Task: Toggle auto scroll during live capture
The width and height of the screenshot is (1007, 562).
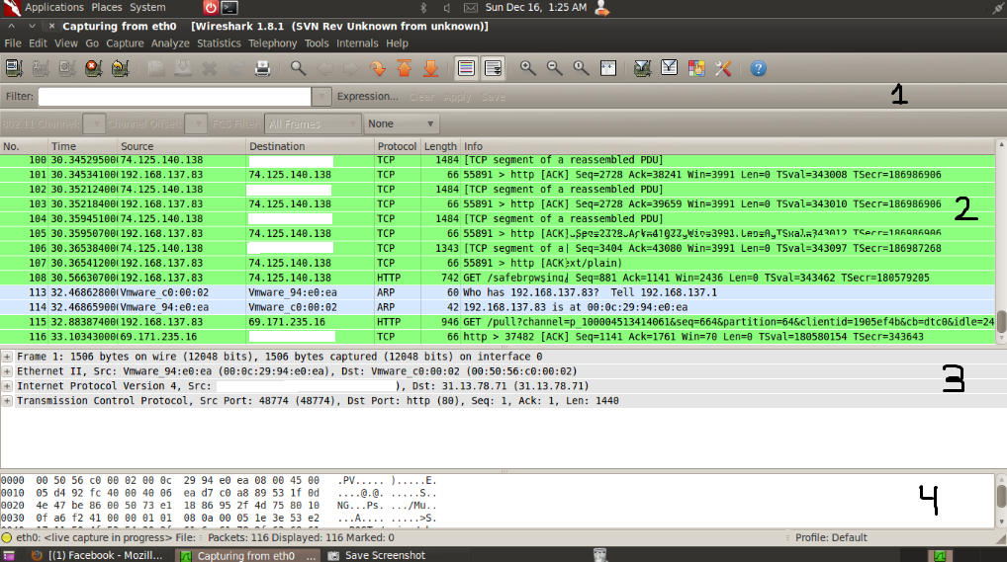Action: click(494, 68)
